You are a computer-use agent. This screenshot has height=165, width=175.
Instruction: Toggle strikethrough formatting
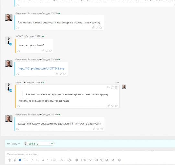[x=48, y=160]
